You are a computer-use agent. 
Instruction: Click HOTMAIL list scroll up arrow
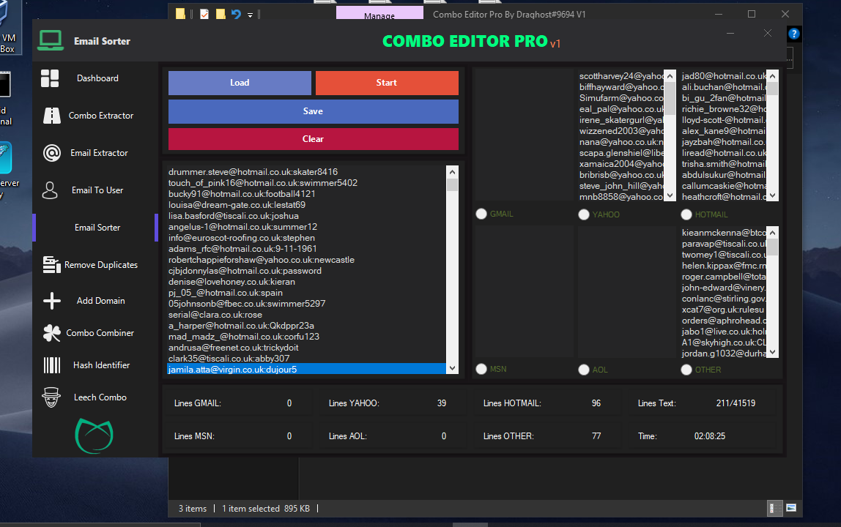point(772,76)
